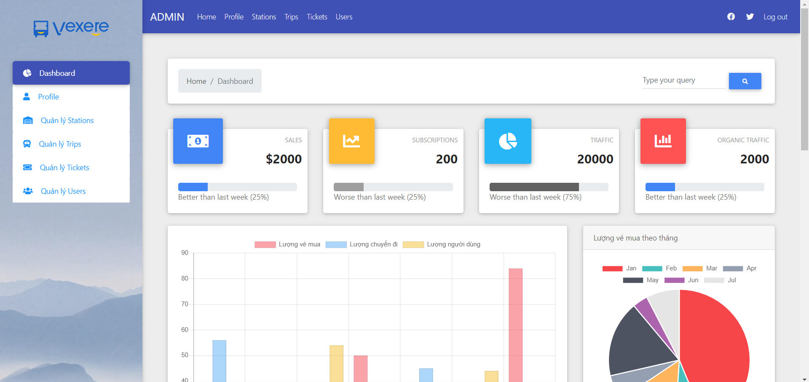Select the station icon beside Quản lý Stations
Viewport: 809px width, 382px height.
coord(27,120)
